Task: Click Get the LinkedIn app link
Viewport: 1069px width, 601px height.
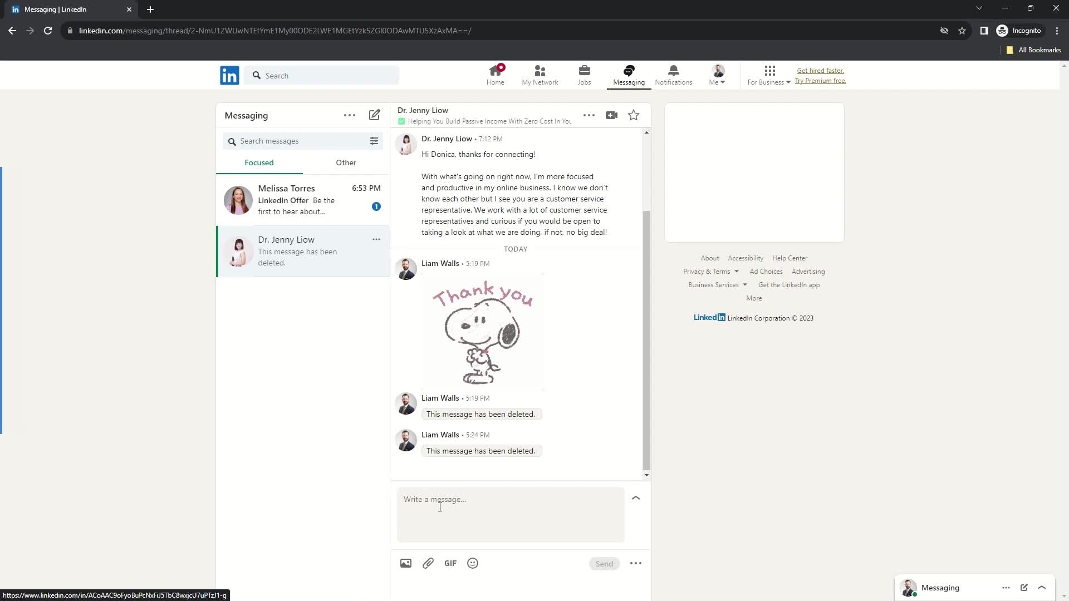Action: tap(789, 285)
